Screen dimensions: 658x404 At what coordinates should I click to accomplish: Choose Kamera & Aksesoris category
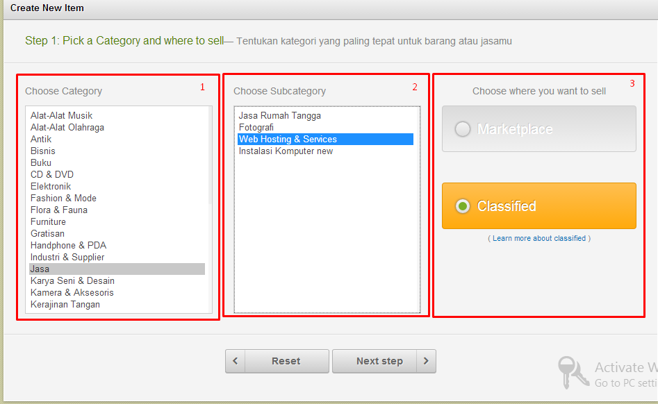click(x=72, y=292)
